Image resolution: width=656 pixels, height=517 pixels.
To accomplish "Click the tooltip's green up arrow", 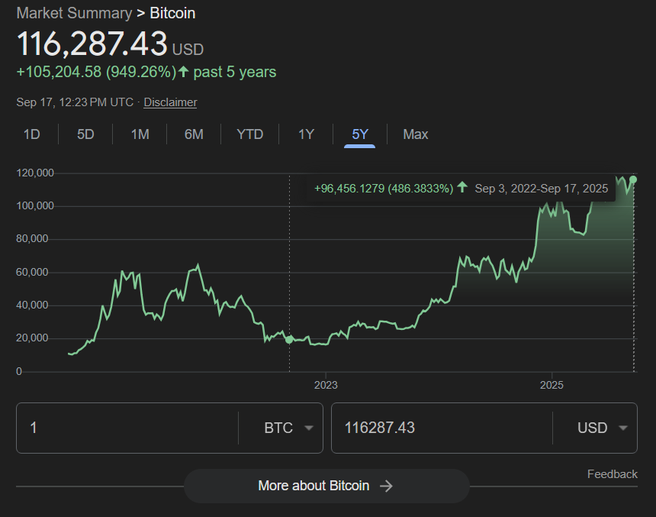I will 462,187.
